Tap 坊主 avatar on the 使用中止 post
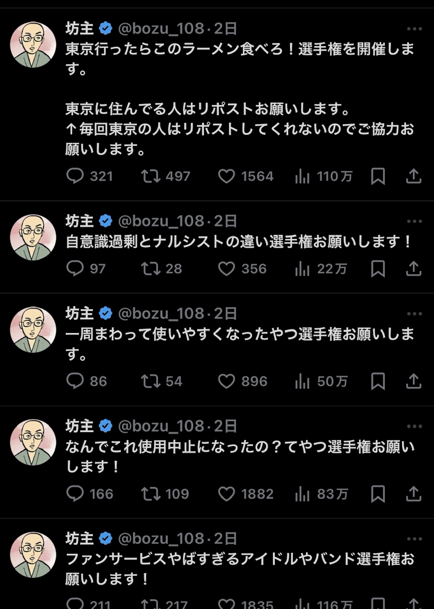 pos(33,442)
